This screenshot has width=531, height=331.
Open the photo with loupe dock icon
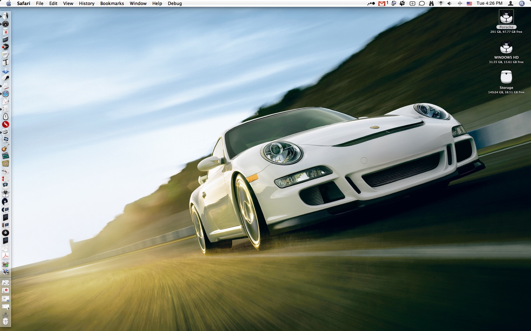(5, 271)
